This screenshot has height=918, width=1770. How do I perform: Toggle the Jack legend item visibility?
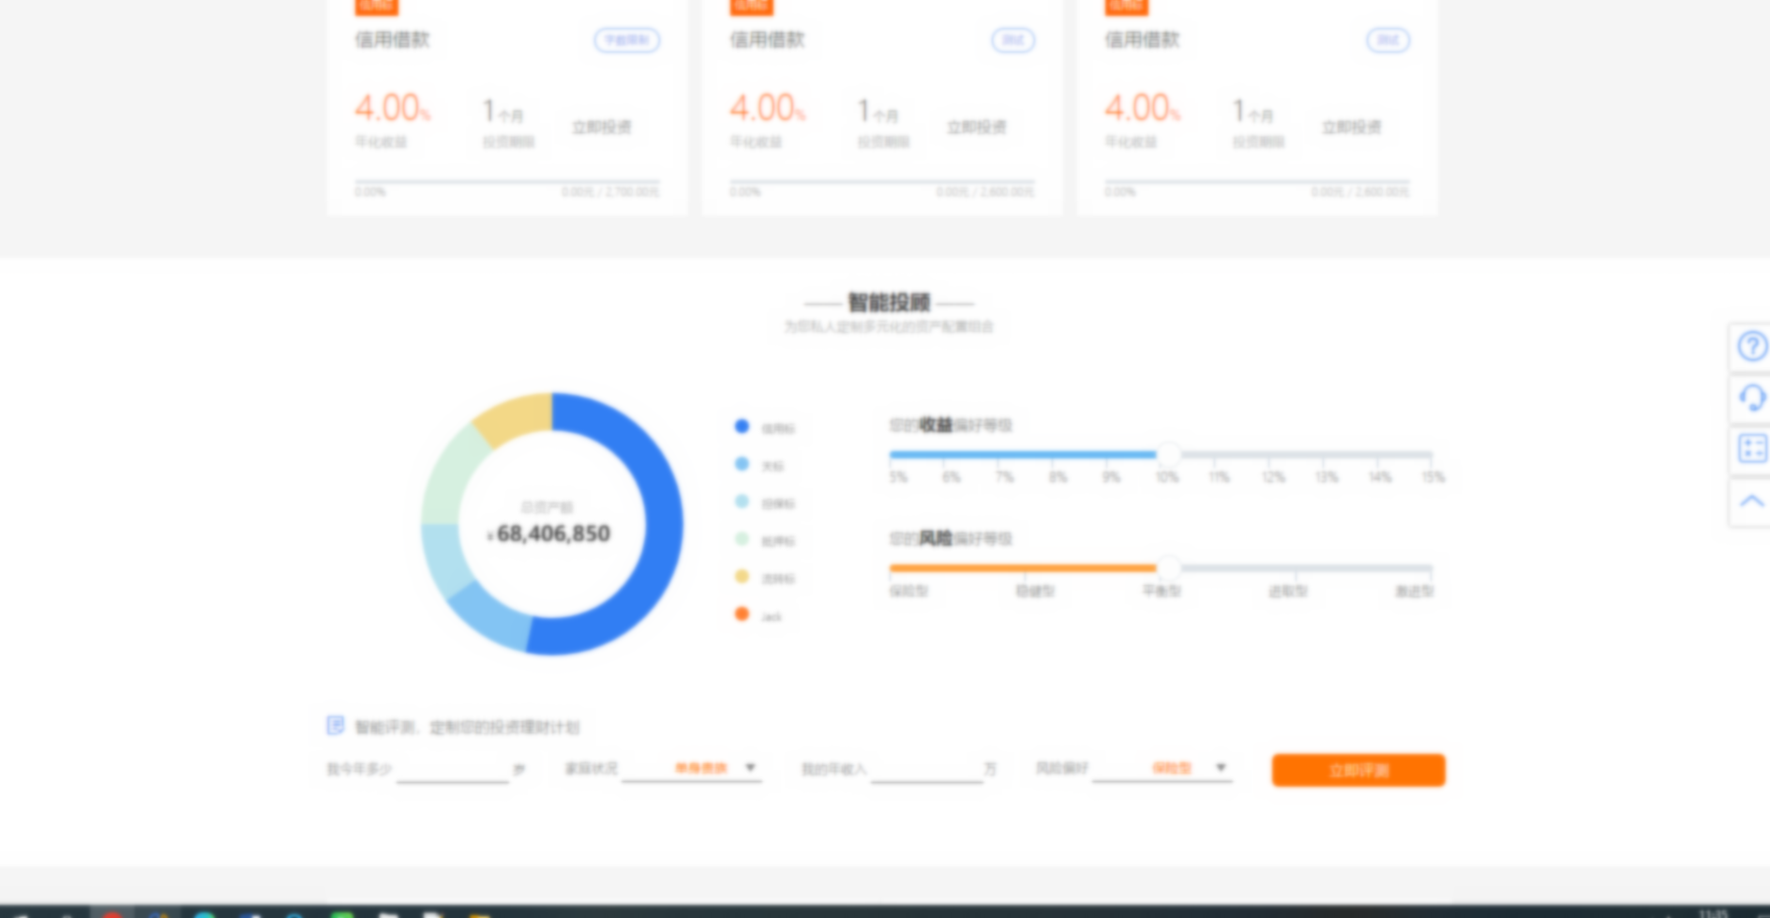tap(742, 614)
